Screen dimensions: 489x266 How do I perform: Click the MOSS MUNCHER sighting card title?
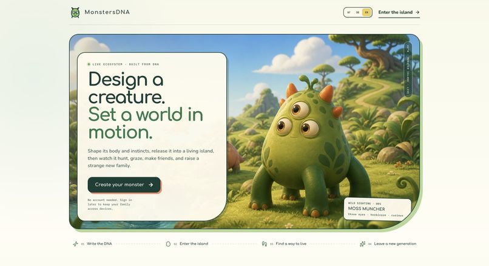[x=366, y=209]
